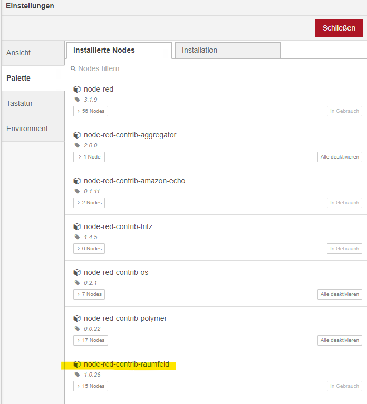
Task: Click the version tag icon next to 1.0.26
Action: point(77,375)
